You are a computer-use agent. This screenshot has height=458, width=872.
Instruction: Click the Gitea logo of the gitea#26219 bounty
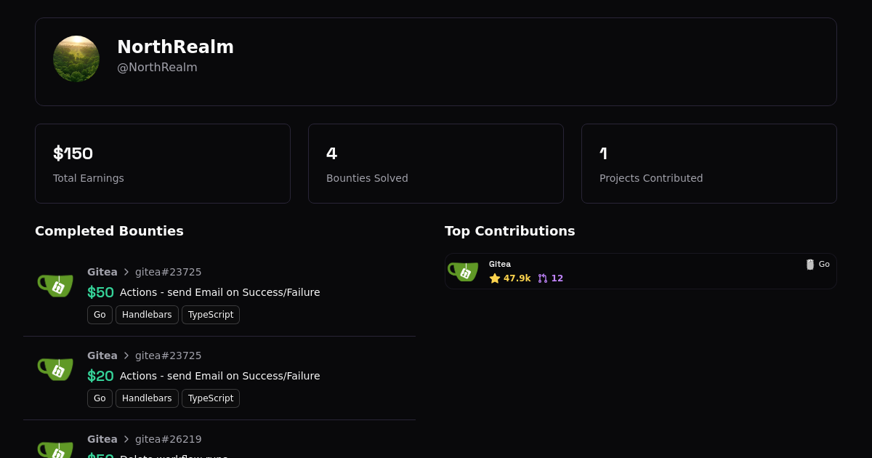click(x=55, y=449)
